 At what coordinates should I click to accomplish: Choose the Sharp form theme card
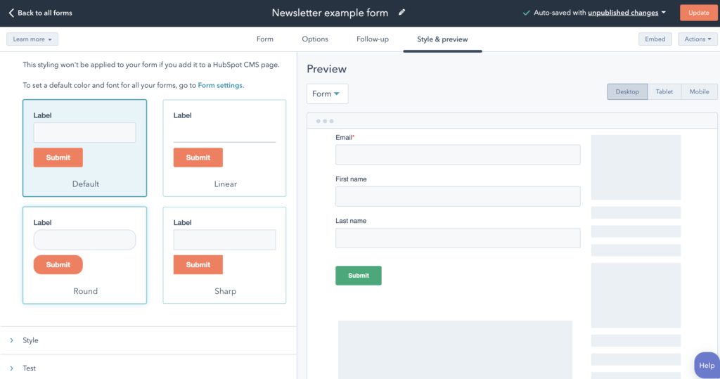tap(224, 255)
